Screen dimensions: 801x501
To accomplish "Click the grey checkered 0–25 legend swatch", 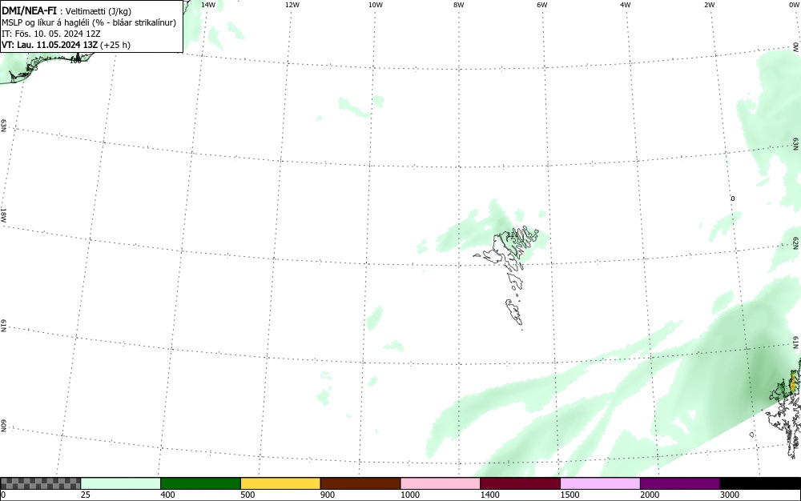I will (x=40, y=483).
